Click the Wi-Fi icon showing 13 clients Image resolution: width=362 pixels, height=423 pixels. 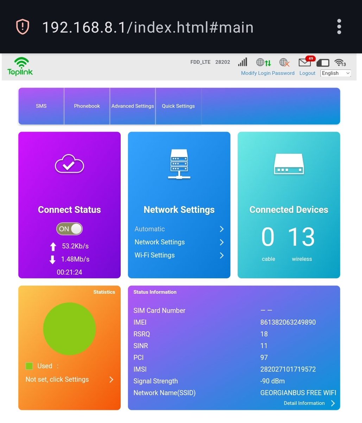tap(340, 62)
